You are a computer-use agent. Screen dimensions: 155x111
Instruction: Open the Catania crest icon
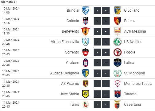[x=86, y=21]
